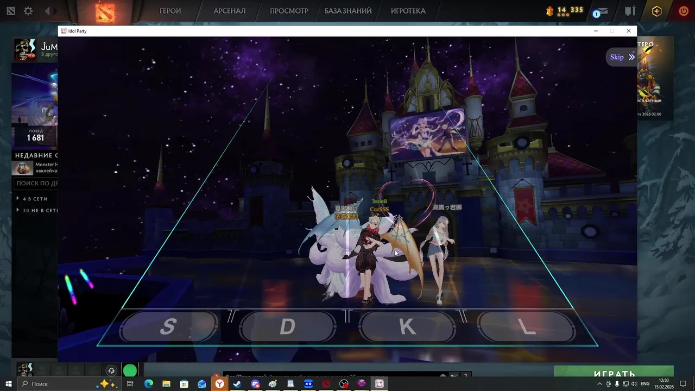
Task: Open the clock showing 12:50
Action: (664, 384)
